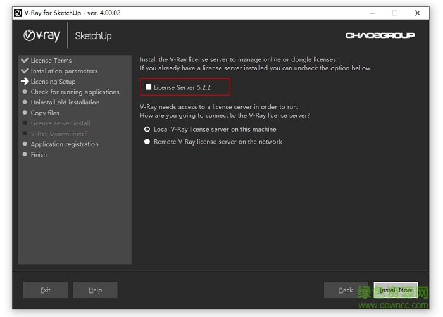Select Uninstall old installation step
Screen dimensions: 443x317
tap(65, 103)
